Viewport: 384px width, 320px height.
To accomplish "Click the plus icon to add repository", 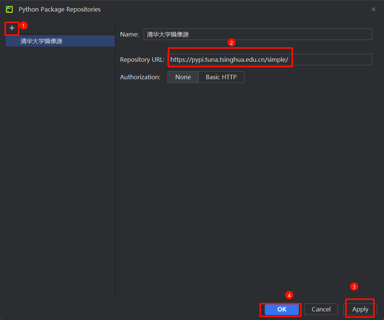I will point(12,28).
